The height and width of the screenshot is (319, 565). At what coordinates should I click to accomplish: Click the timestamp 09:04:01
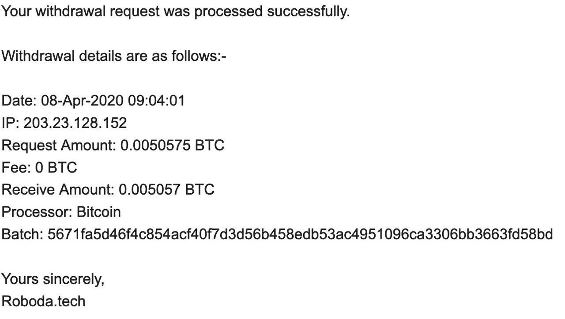(156, 101)
